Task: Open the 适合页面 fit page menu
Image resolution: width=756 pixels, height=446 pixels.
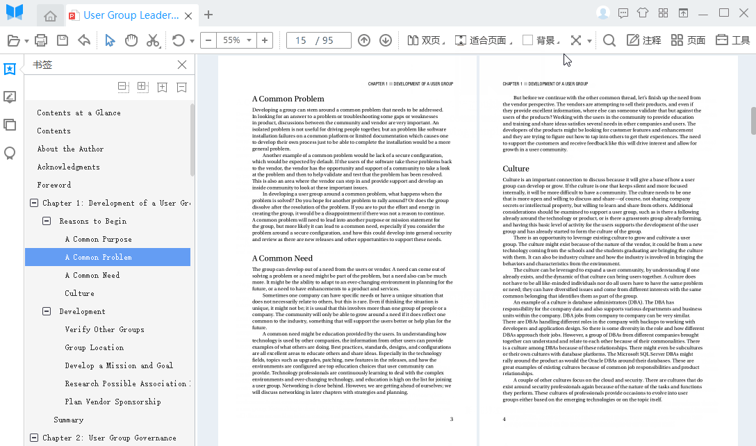Action: (483, 40)
